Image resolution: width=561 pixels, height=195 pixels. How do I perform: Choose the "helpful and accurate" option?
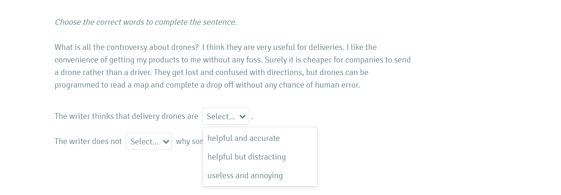point(243,138)
